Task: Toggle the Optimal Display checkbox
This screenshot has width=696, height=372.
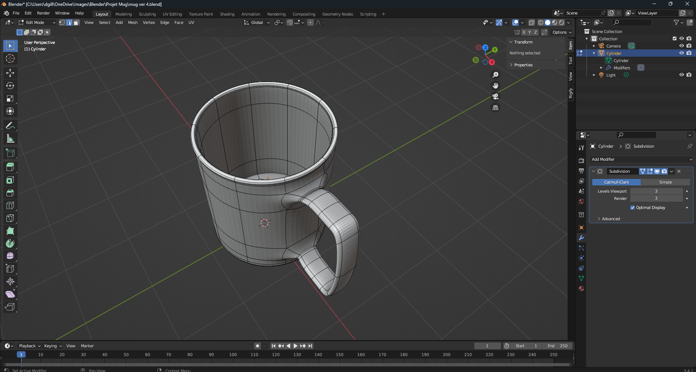Action: coord(633,208)
